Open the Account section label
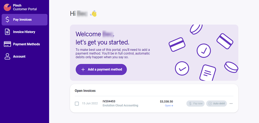 (19, 56)
